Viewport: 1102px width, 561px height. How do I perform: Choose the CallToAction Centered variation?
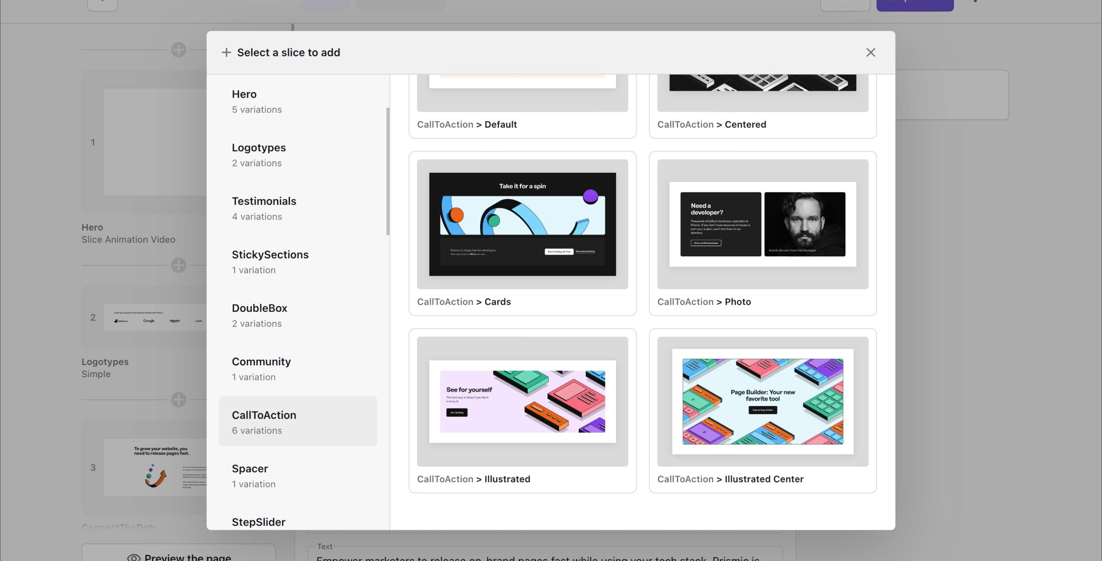pyautogui.click(x=762, y=106)
